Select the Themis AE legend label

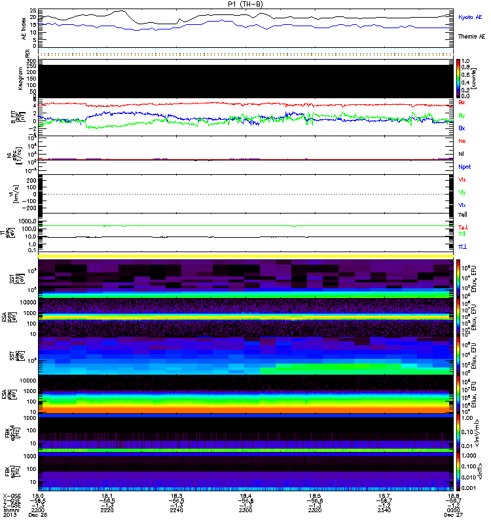(471, 38)
